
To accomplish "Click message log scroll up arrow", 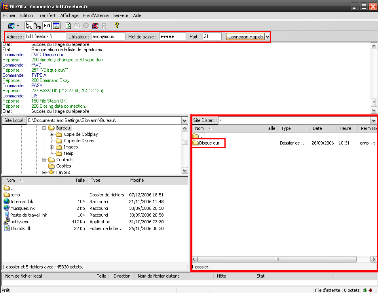I will tap(374, 46).
